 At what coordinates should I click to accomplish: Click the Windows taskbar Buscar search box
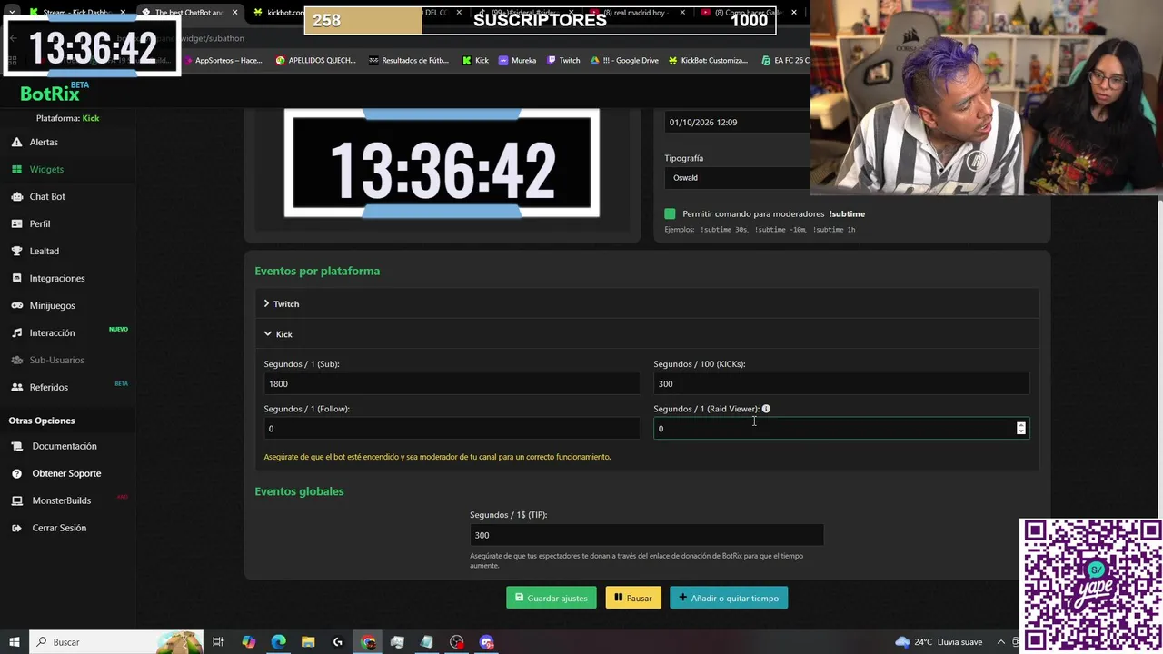click(116, 642)
